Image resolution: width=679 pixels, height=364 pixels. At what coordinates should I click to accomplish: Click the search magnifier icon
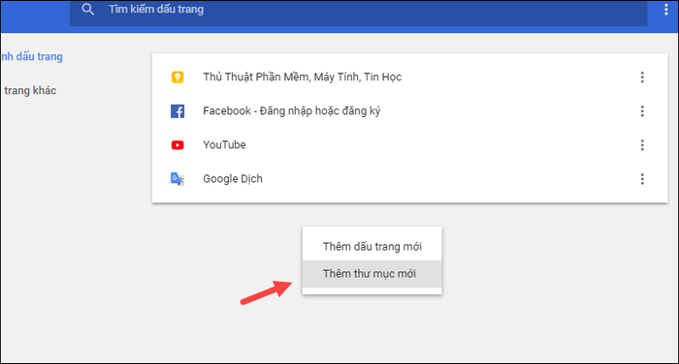coord(88,9)
